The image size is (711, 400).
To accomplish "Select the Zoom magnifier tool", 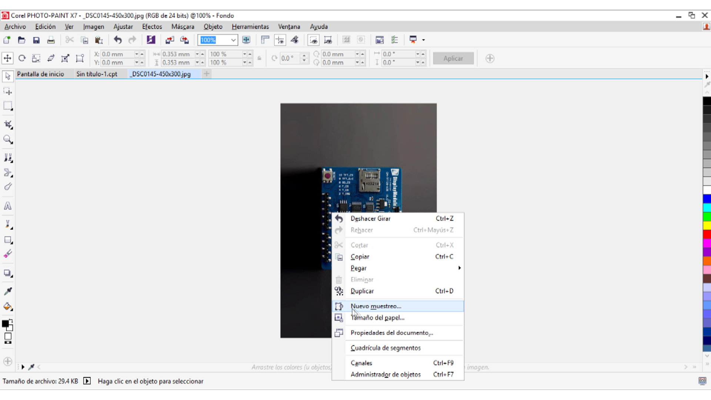I will pyautogui.click(x=8, y=140).
